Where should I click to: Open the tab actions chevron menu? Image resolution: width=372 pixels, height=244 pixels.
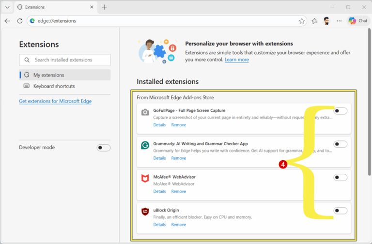7,7
